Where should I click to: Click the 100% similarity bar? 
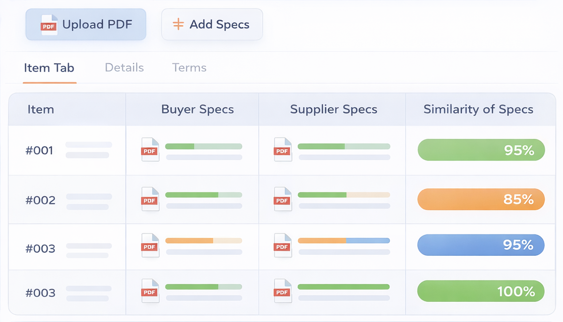tap(481, 292)
